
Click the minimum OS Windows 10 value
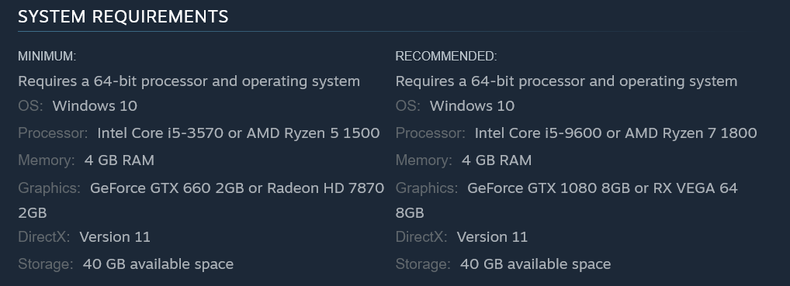click(x=95, y=105)
